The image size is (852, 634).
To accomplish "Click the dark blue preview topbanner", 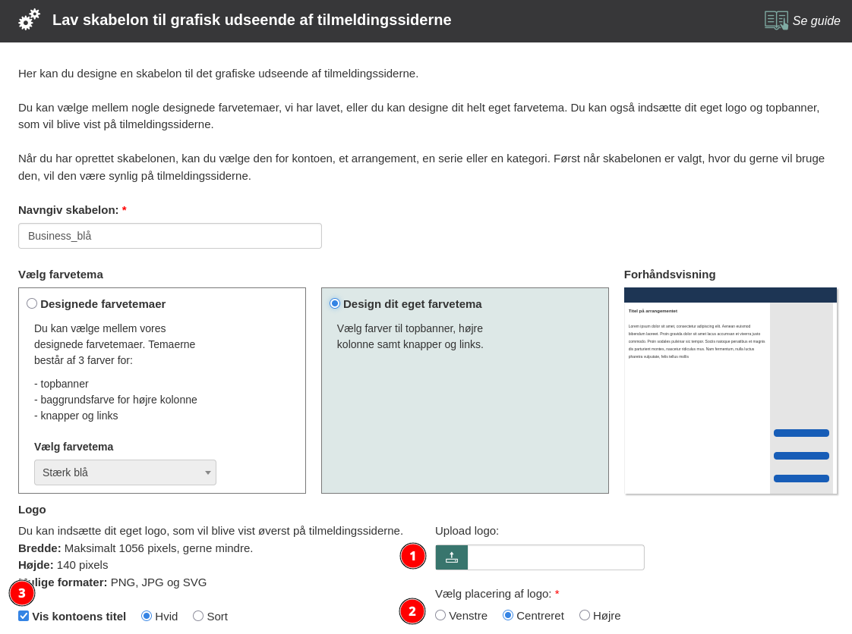I will click(730, 295).
